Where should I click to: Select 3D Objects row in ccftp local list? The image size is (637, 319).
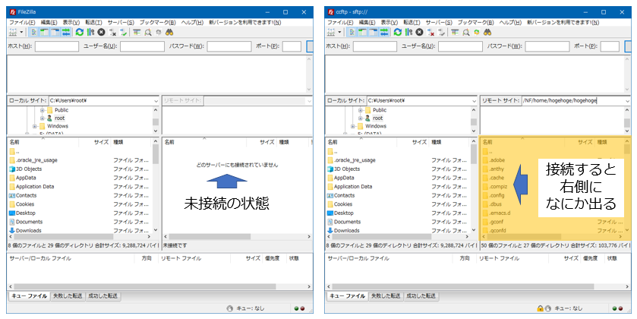[398, 169]
